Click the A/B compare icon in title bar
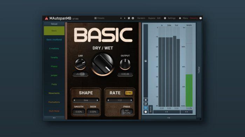This screenshot has width=245, height=137. pyautogui.click(x=129, y=18)
